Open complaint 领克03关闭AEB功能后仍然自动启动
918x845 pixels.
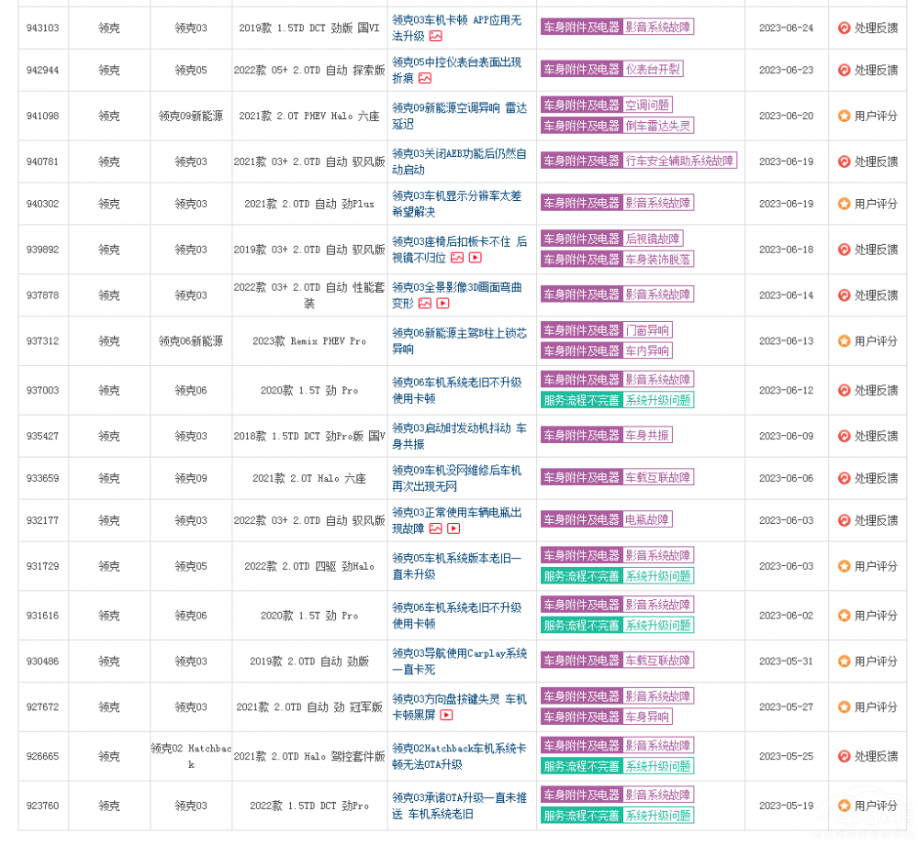tap(459, 161)
